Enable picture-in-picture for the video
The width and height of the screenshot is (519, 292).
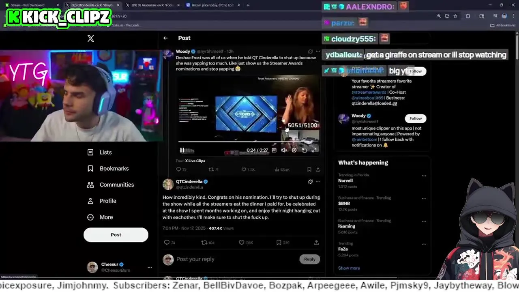[304, 150]
